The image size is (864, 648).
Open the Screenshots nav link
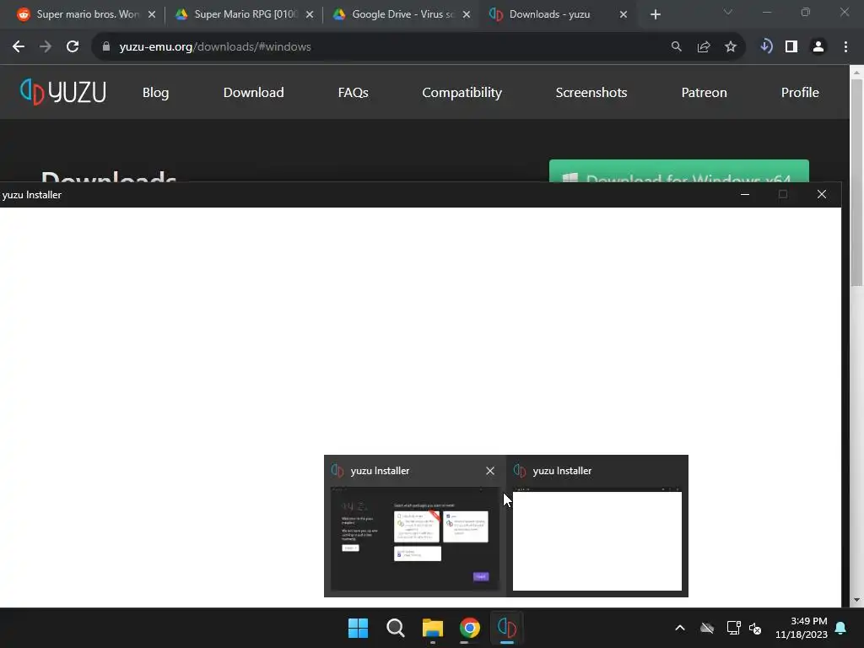591,93
